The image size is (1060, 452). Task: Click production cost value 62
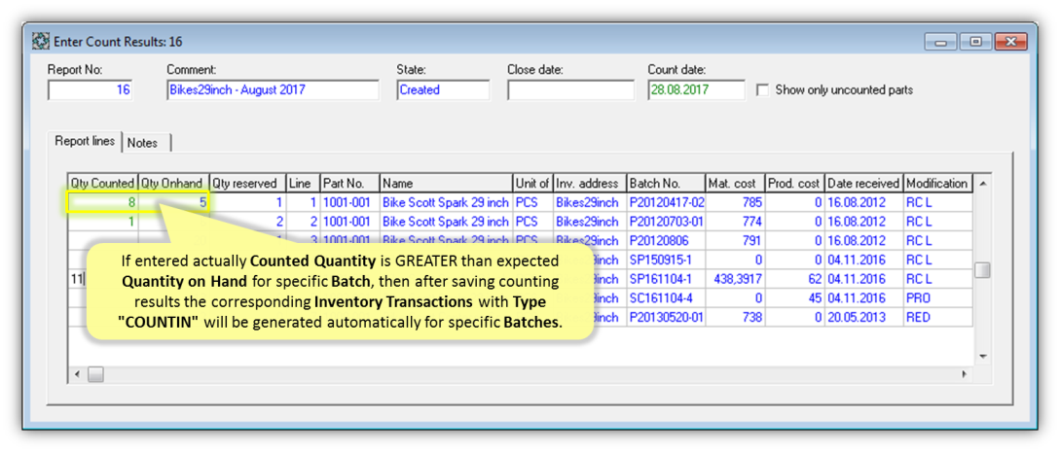[x=794, y=279]
